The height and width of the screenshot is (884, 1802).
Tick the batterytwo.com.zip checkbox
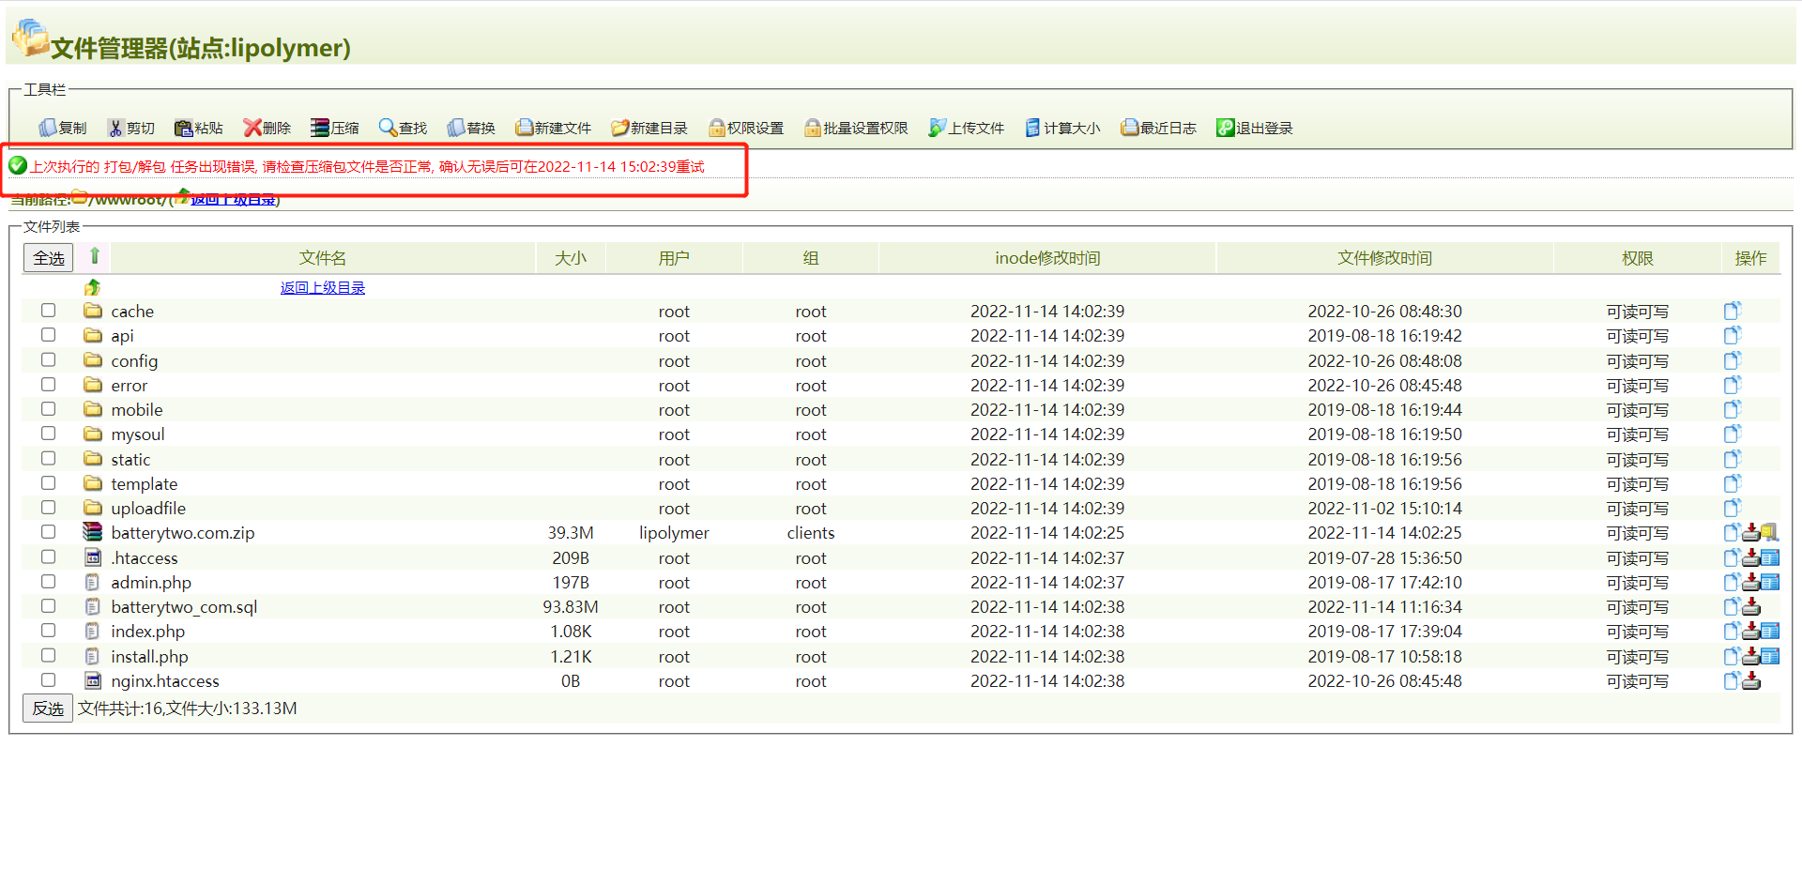point(48,531)
